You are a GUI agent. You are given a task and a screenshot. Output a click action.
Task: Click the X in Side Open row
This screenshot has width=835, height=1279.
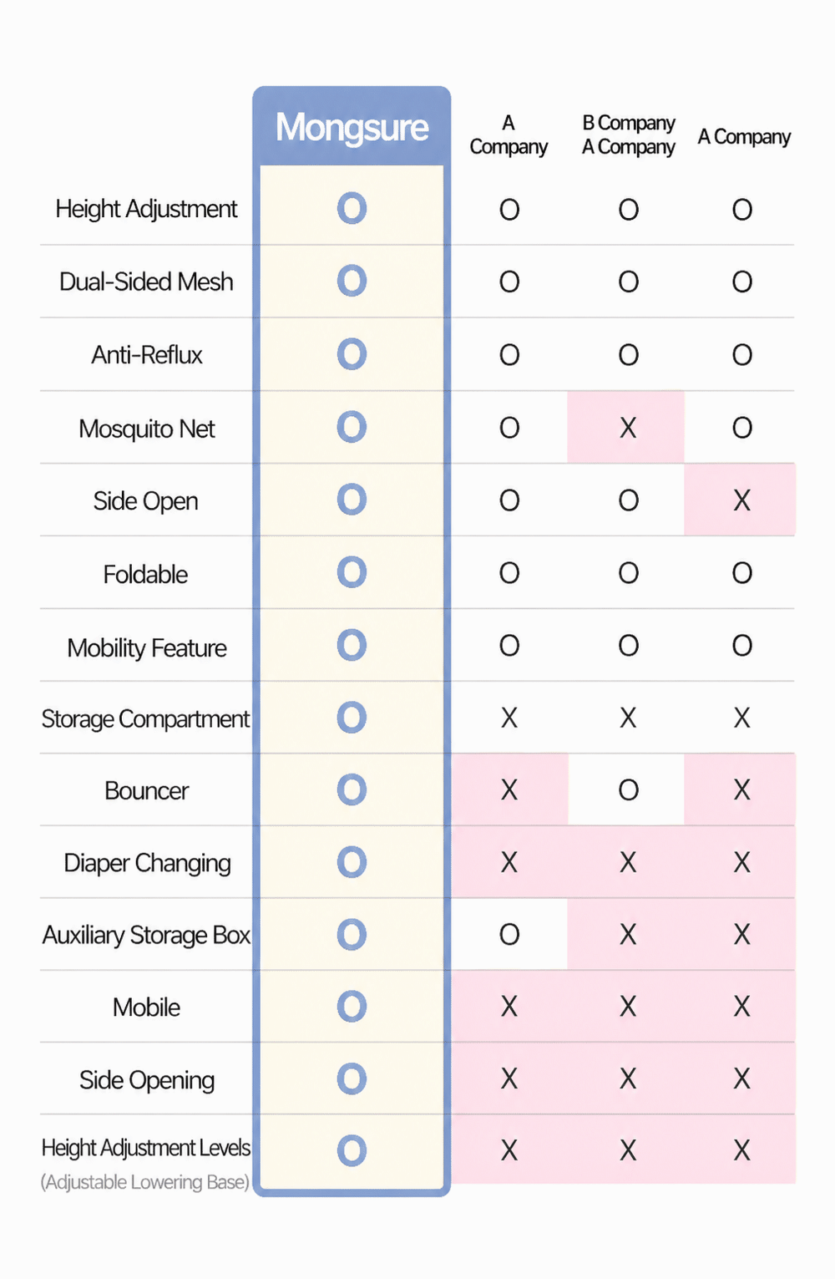(x=741, y=500)
